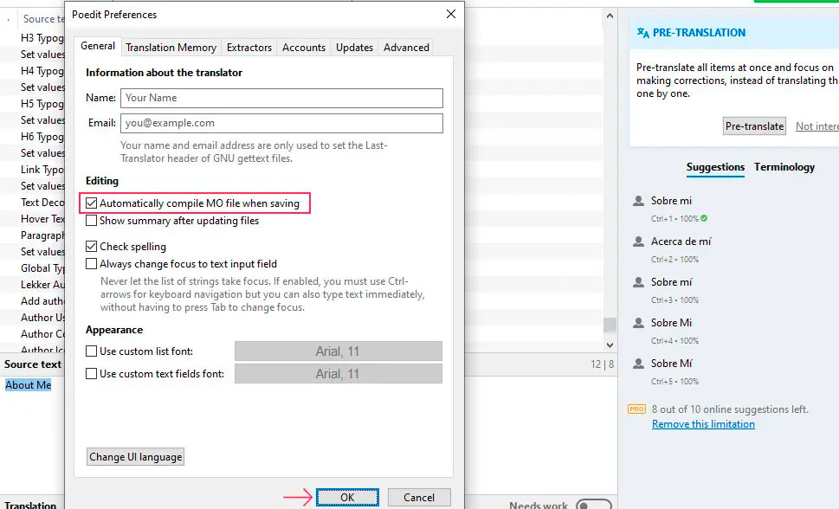
Task: Click the person icon beside the 'Sobre Mí' suggestion
Action: click(x=639, y=364)
